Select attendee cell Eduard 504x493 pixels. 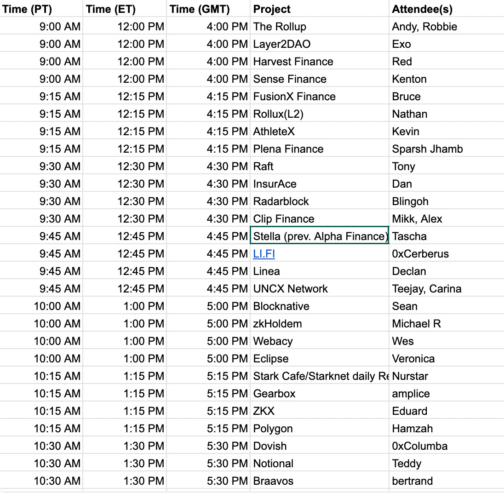(447, 411)
